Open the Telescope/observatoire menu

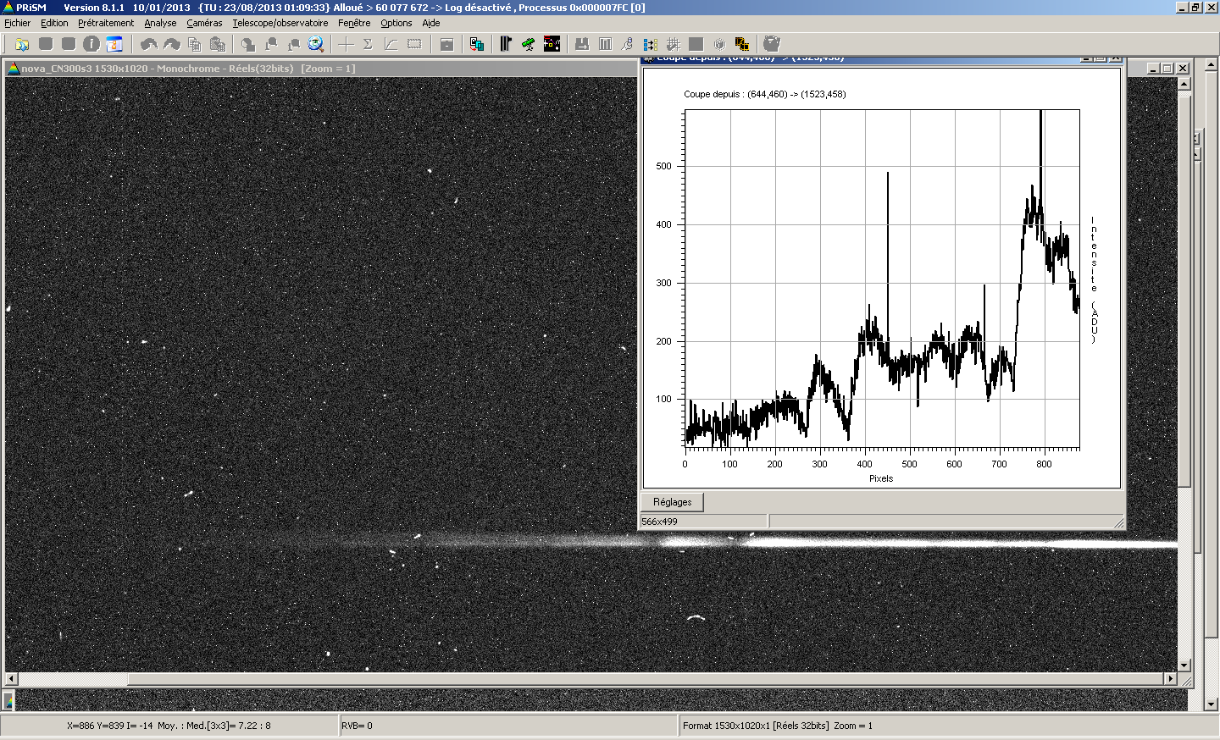coord(280,23)
